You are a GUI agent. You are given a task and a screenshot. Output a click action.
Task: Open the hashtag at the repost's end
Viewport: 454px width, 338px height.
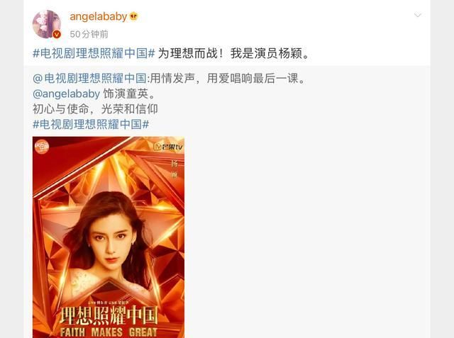91,124
